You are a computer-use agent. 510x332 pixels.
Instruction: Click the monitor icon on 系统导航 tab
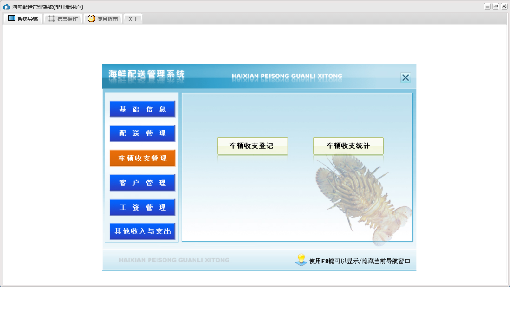(x=12, y=18)
